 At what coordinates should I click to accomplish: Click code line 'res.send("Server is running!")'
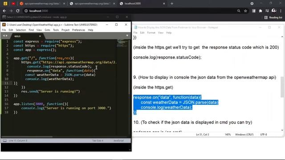[50, 92]
